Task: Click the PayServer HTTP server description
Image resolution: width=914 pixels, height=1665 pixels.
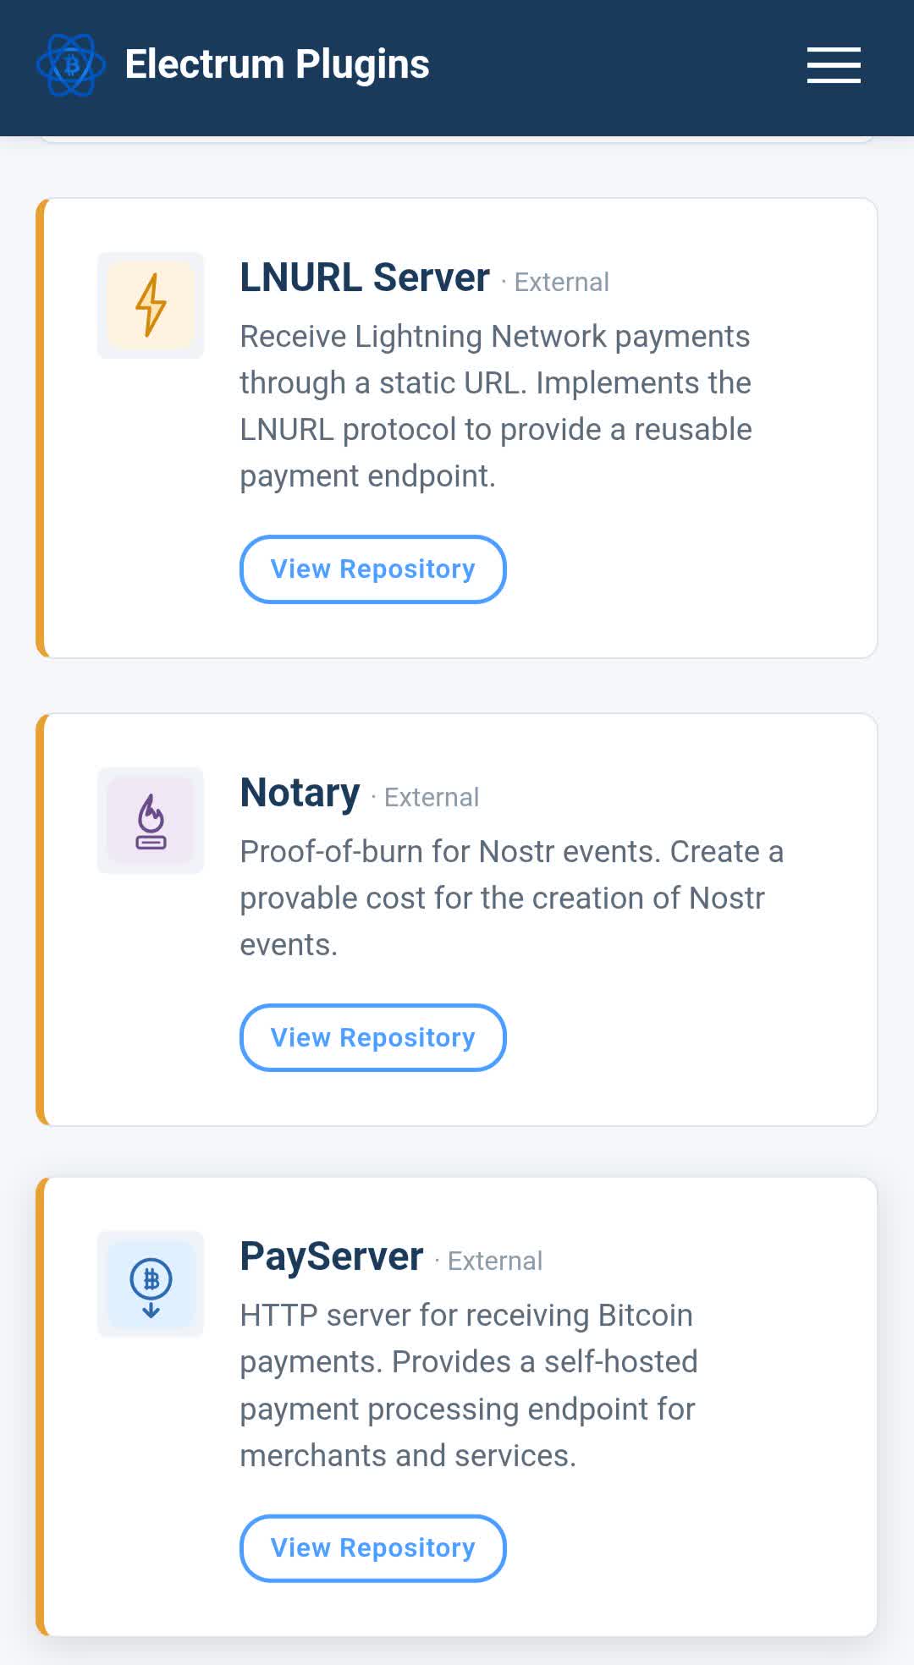Action: coord(468,1385)
